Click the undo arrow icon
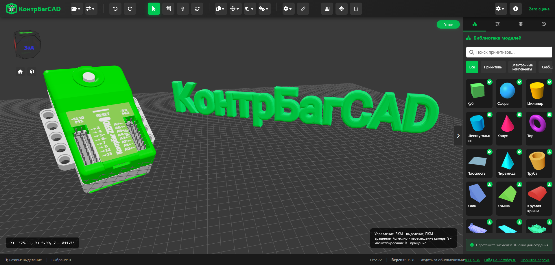The height and width of the screenshot is (265, 555). 115,9
